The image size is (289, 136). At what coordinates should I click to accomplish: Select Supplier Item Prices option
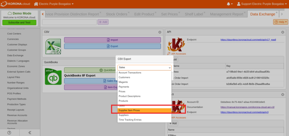tap(144, 110)
